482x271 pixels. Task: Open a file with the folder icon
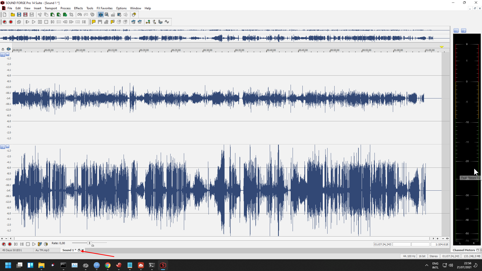click(13, 15)
